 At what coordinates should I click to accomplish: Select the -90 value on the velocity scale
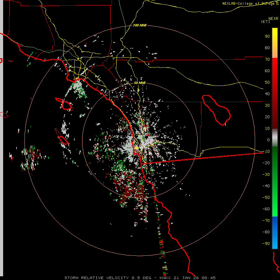[x=266, y=243]
